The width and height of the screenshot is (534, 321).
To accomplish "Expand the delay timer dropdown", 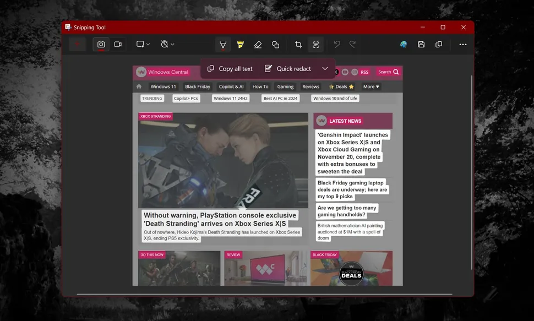I will [x=167, y=44].
